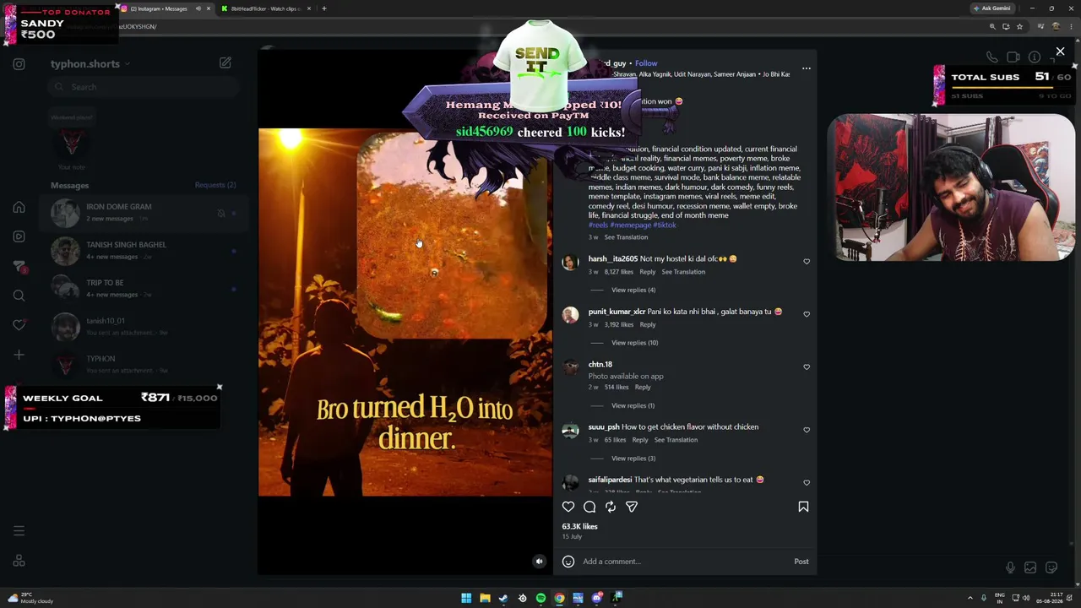Repost the reel using the repost icon
1081x608 pixels.
click(x=611, y=507)
